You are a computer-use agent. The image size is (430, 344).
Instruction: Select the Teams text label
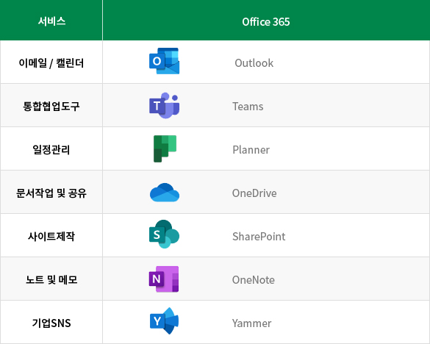coord(248,107)
